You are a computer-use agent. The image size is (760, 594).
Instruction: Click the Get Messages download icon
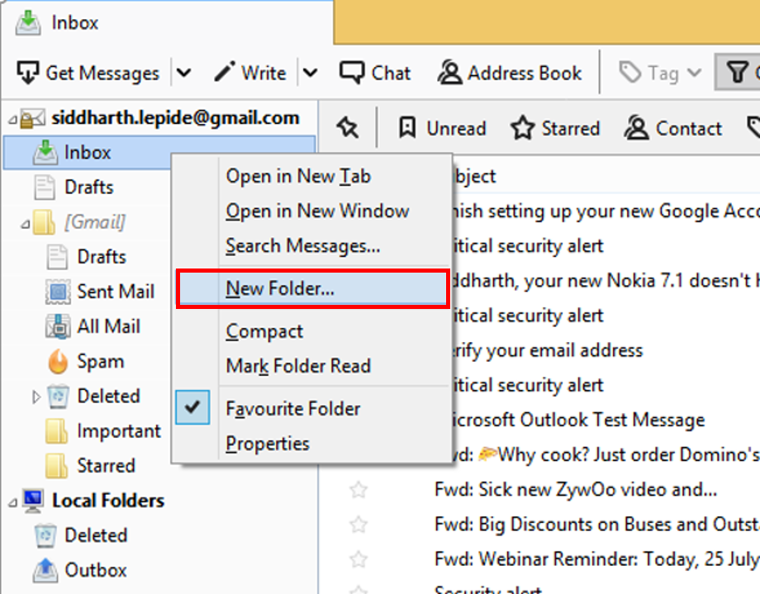tap(27, 73)
